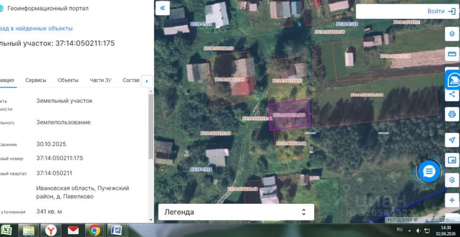Image resolution: width=460 pixels, height=237 pixels.
Task: Click the info panel vertical scrollbar thumb
Action: 150,127
